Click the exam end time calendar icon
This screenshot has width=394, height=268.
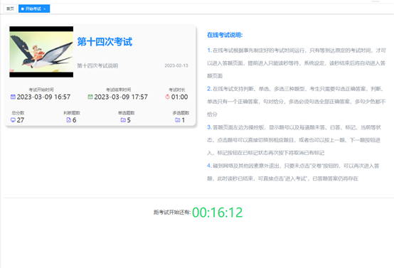click(x=90, y=97)
